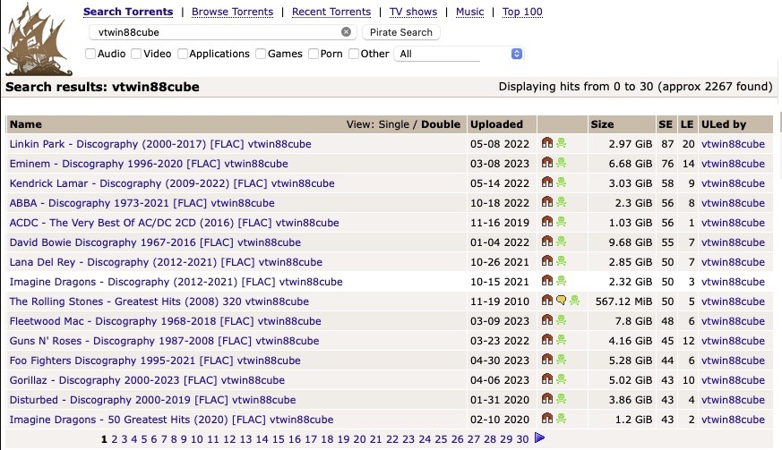The width and height of the screenshot is (782, 450).
Task: Sort by Size column header
Action: pos(603,124)
